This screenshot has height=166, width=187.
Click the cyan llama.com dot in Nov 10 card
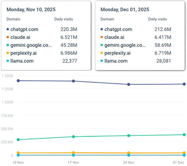[8, 61]
